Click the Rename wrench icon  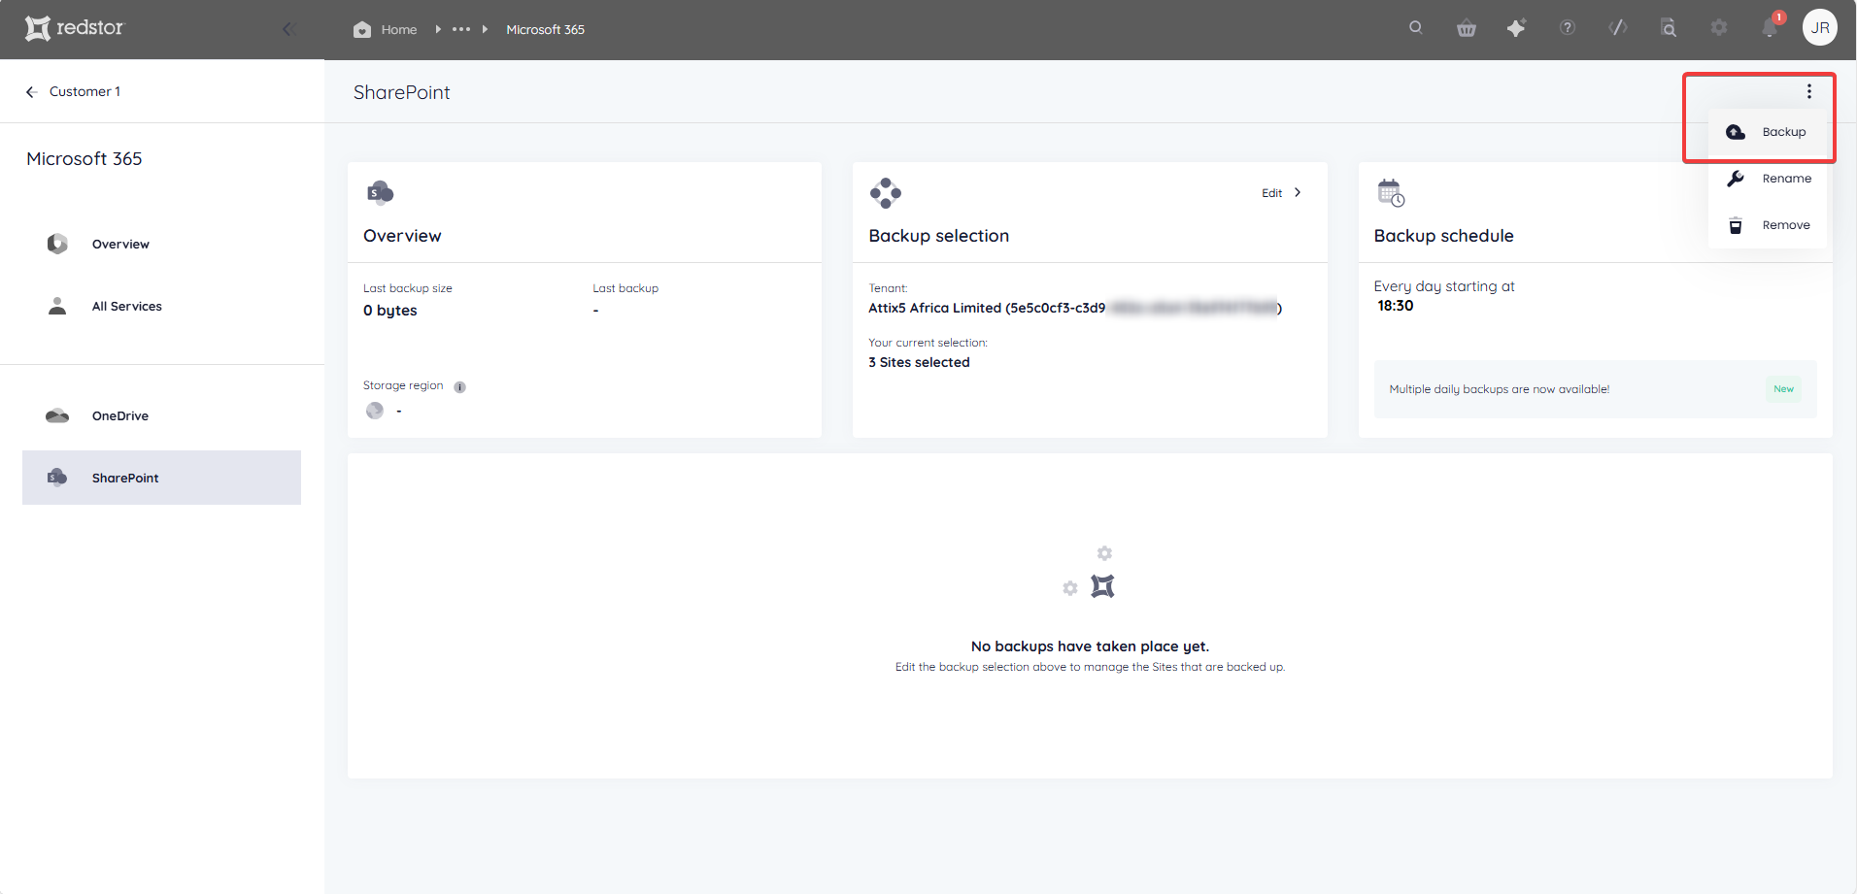click(x=1736, y=179)
